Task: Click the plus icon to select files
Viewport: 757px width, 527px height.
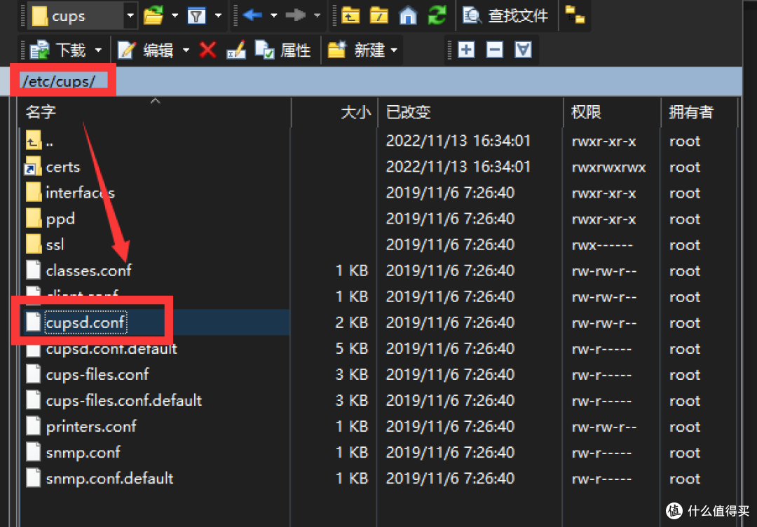Action: tap(466, 50)
